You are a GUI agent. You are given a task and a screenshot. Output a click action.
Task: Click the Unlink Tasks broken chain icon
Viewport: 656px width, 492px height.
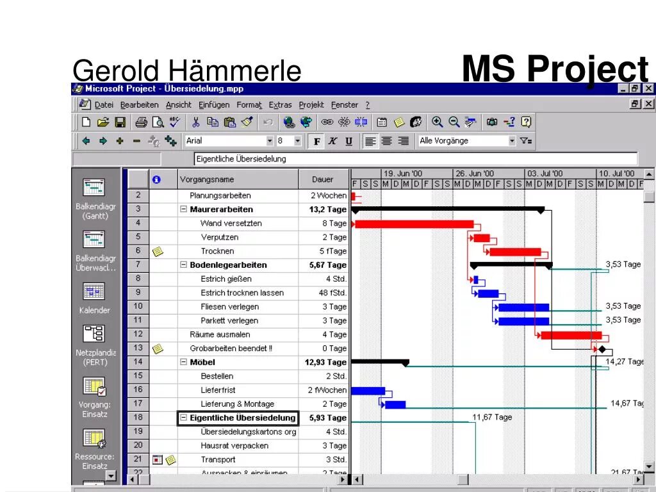click(x=344, y=122)
